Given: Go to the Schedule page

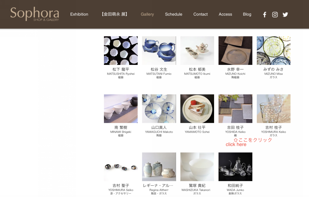Looking at the screenshot, I should tap(173, 14).
